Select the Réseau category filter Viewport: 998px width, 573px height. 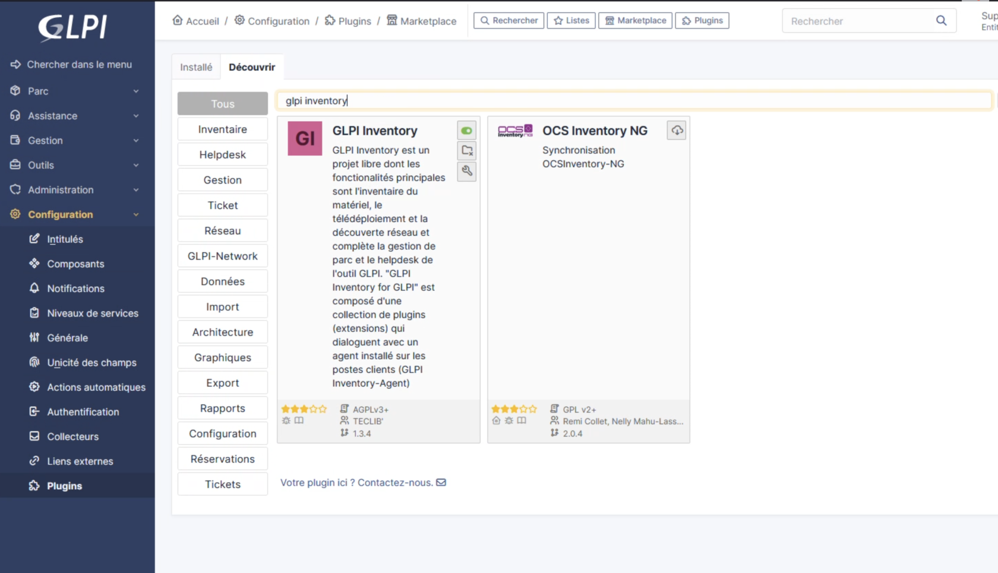click(x=222, y=231)
